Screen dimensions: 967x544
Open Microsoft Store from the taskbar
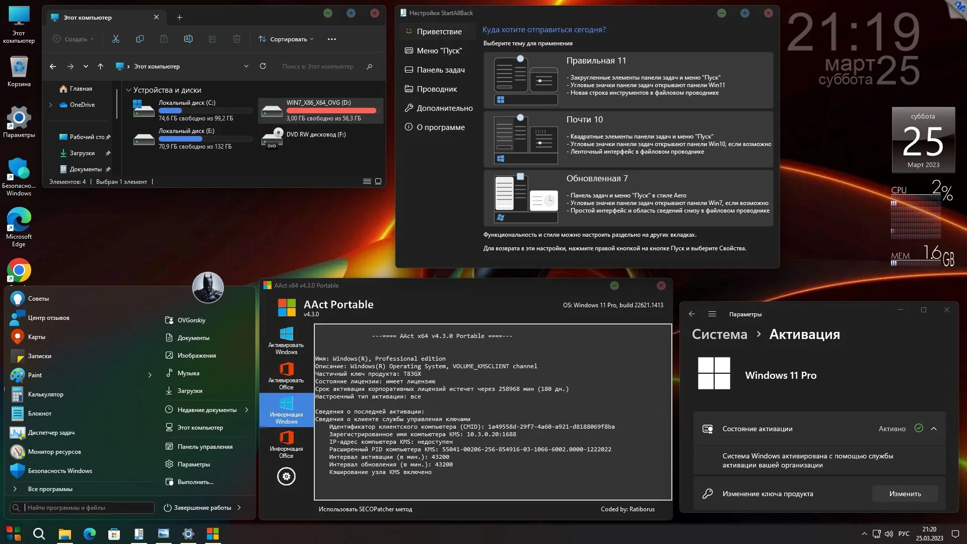tap(114, 534)
